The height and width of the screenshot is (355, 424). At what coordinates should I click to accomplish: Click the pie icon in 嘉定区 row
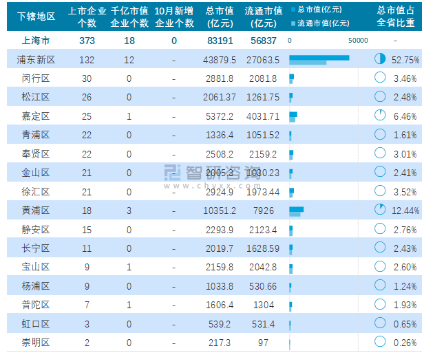click(x=379, y=115)
